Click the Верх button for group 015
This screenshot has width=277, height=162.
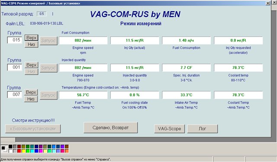[x=31, y=38]
